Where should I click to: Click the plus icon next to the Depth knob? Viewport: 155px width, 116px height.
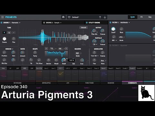[67, 59]
